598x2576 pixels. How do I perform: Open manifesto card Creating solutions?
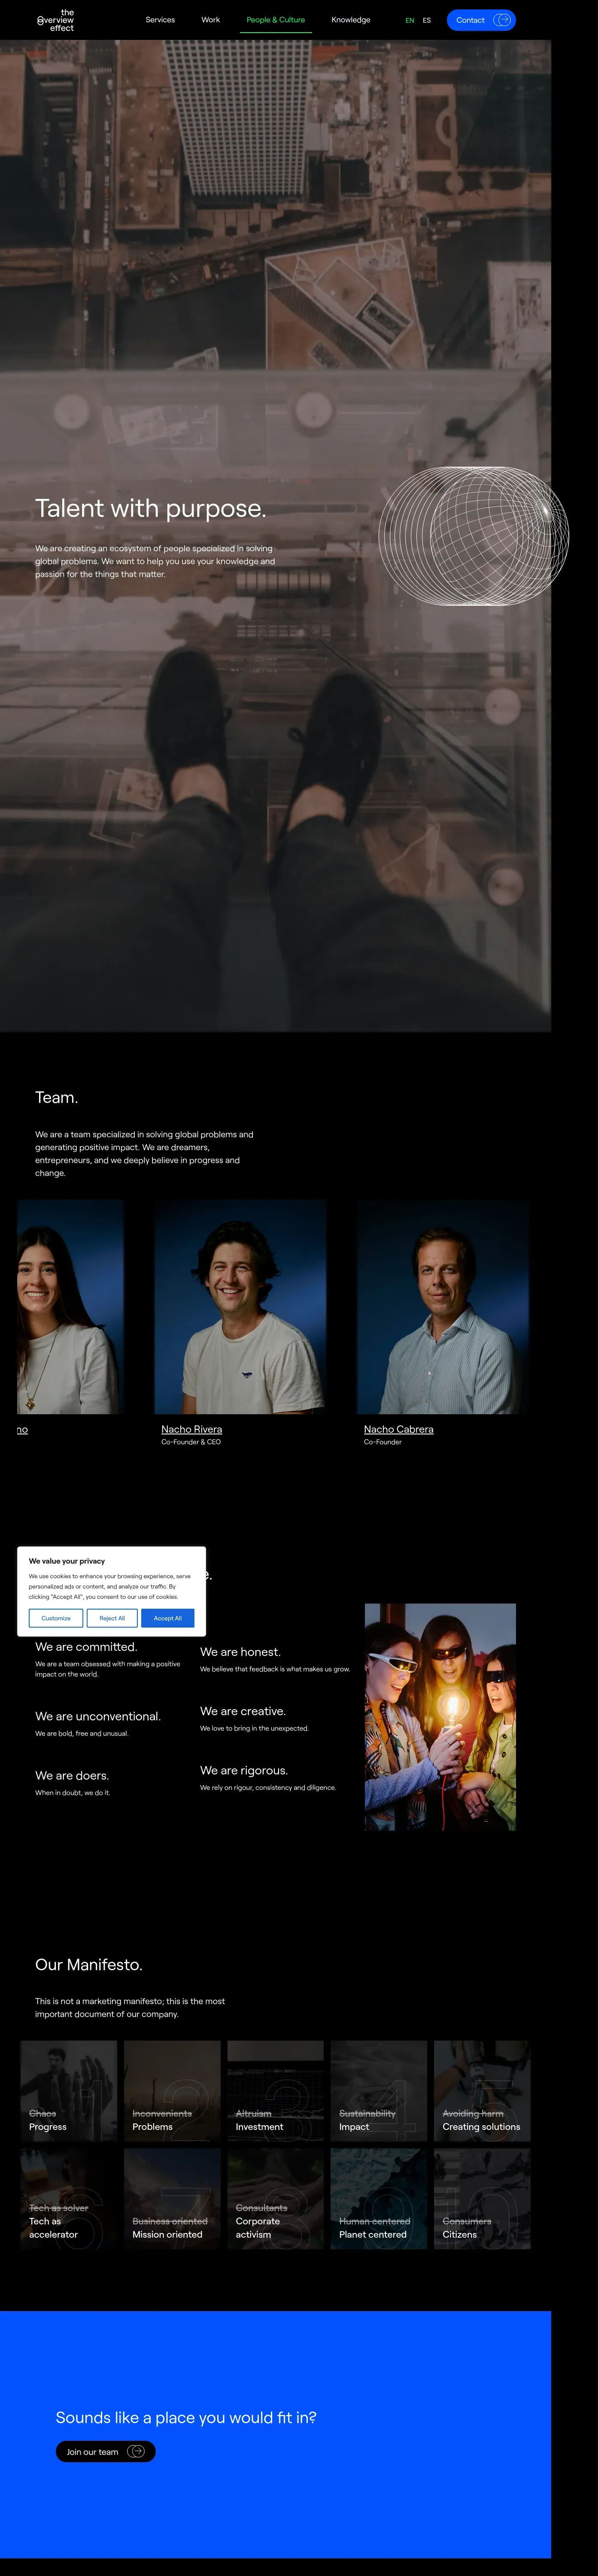pos(482,2090)
